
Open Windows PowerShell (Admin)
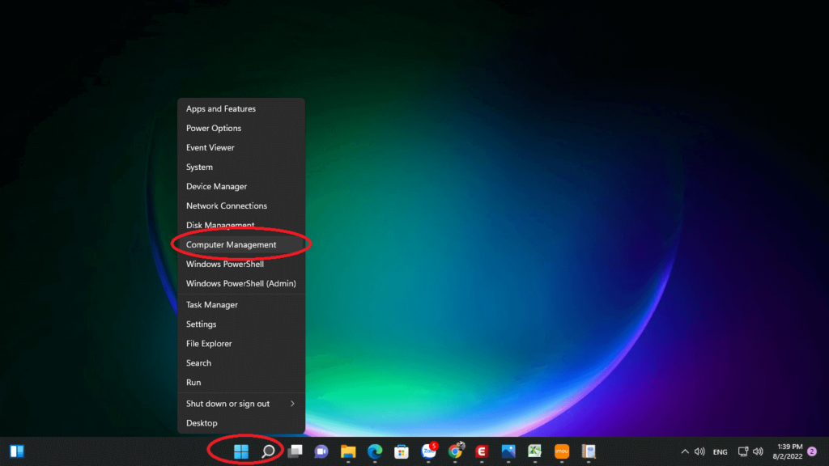click(240, 283)
